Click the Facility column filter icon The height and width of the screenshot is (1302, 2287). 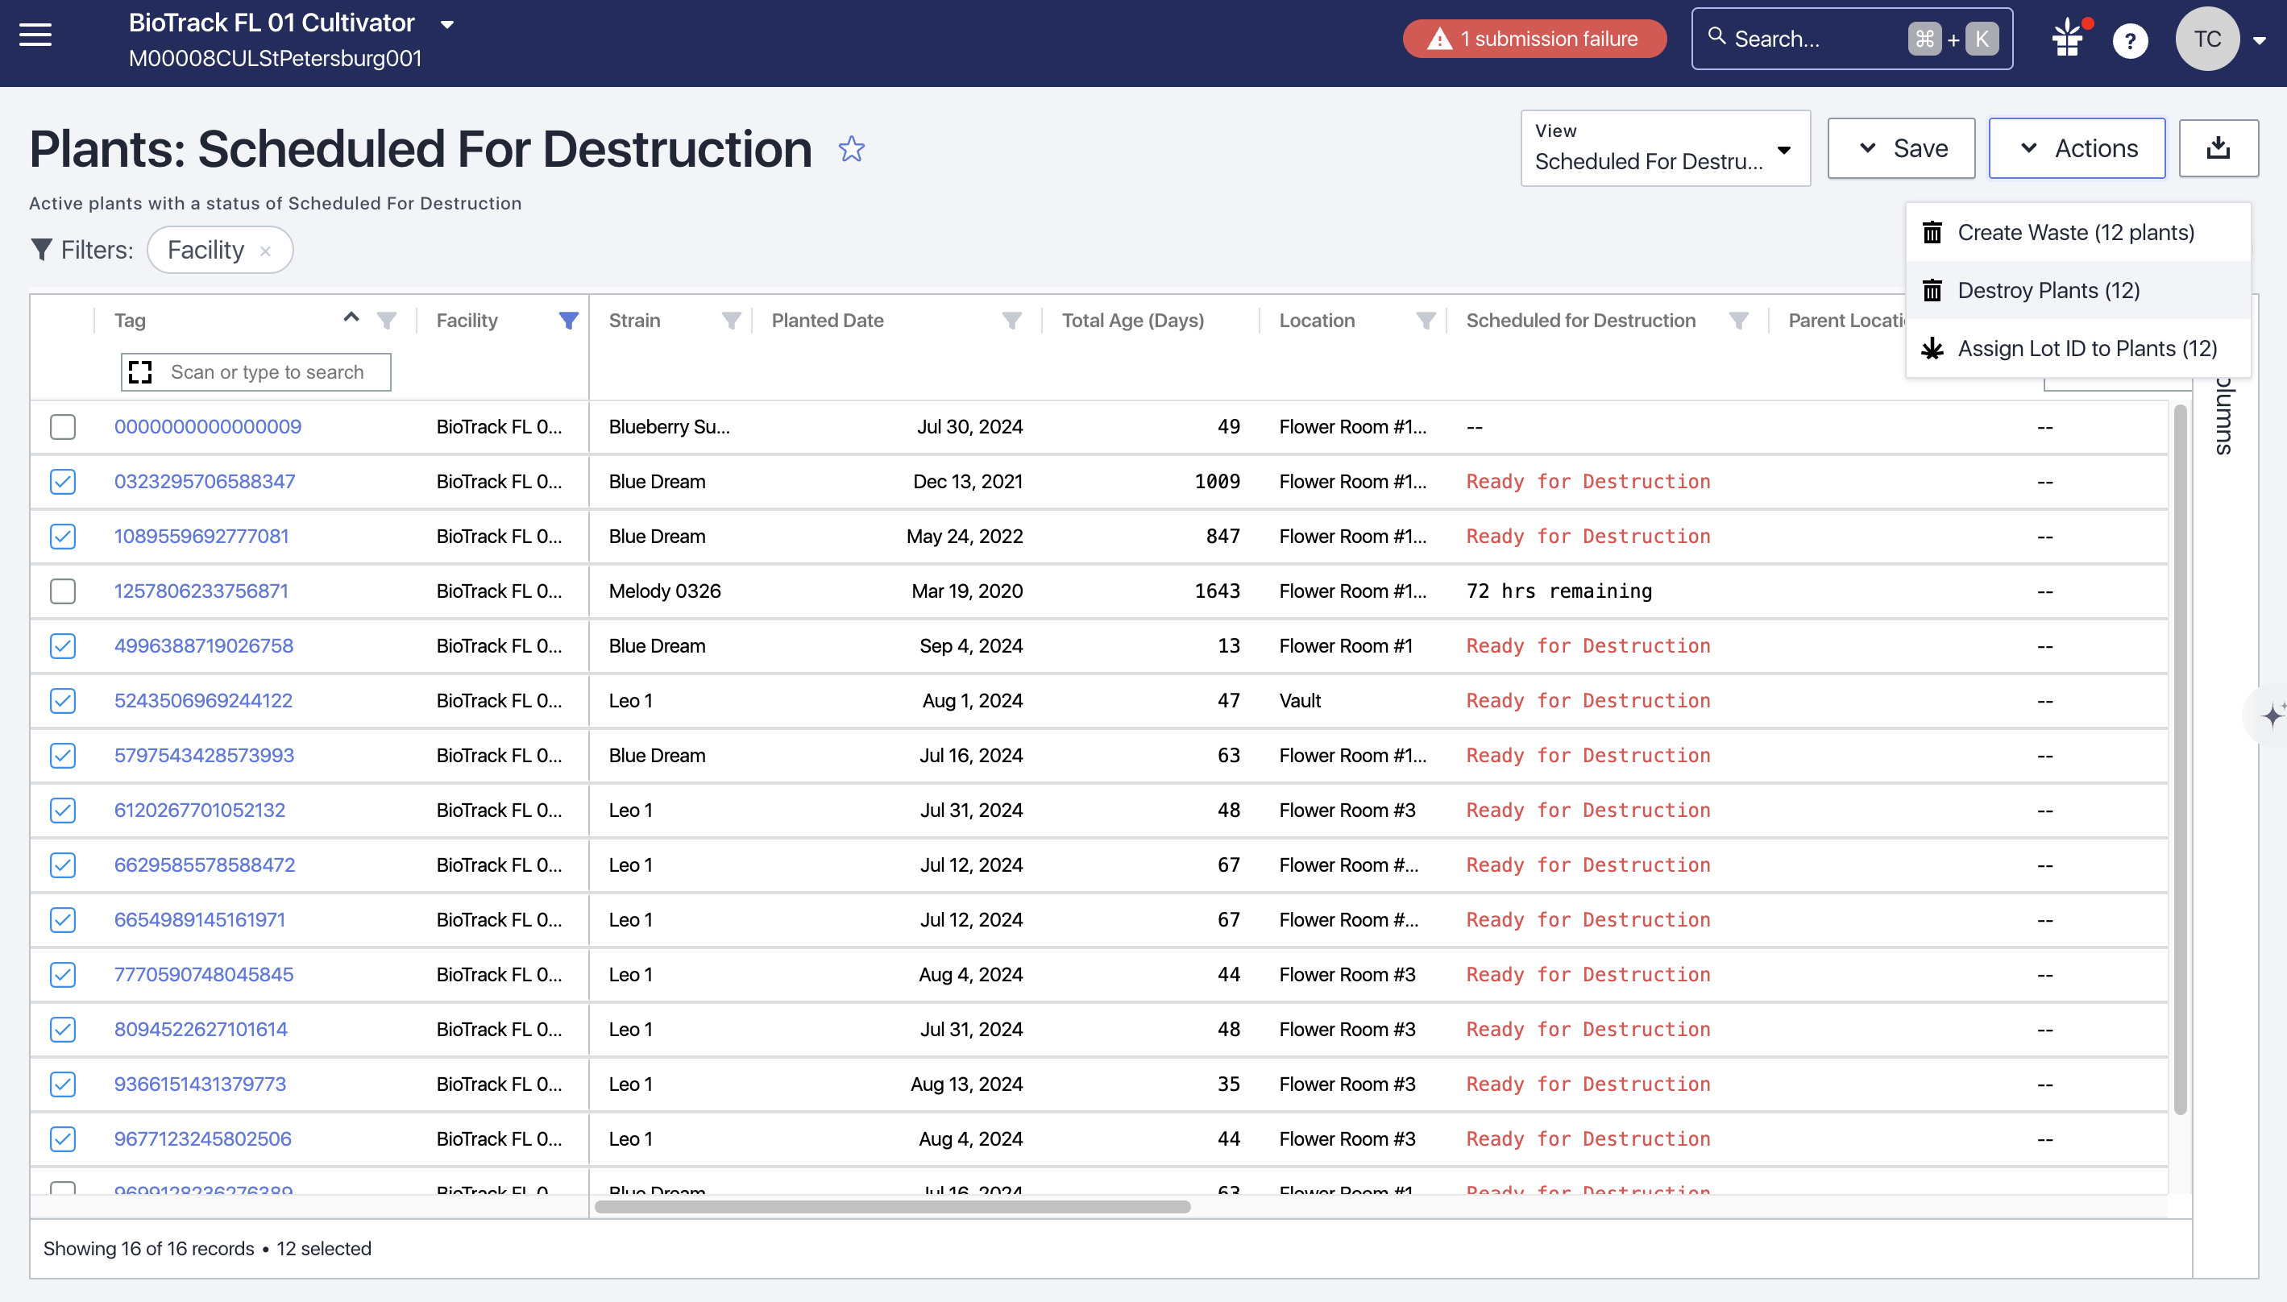pyautogui.click(x=568, y=320)
